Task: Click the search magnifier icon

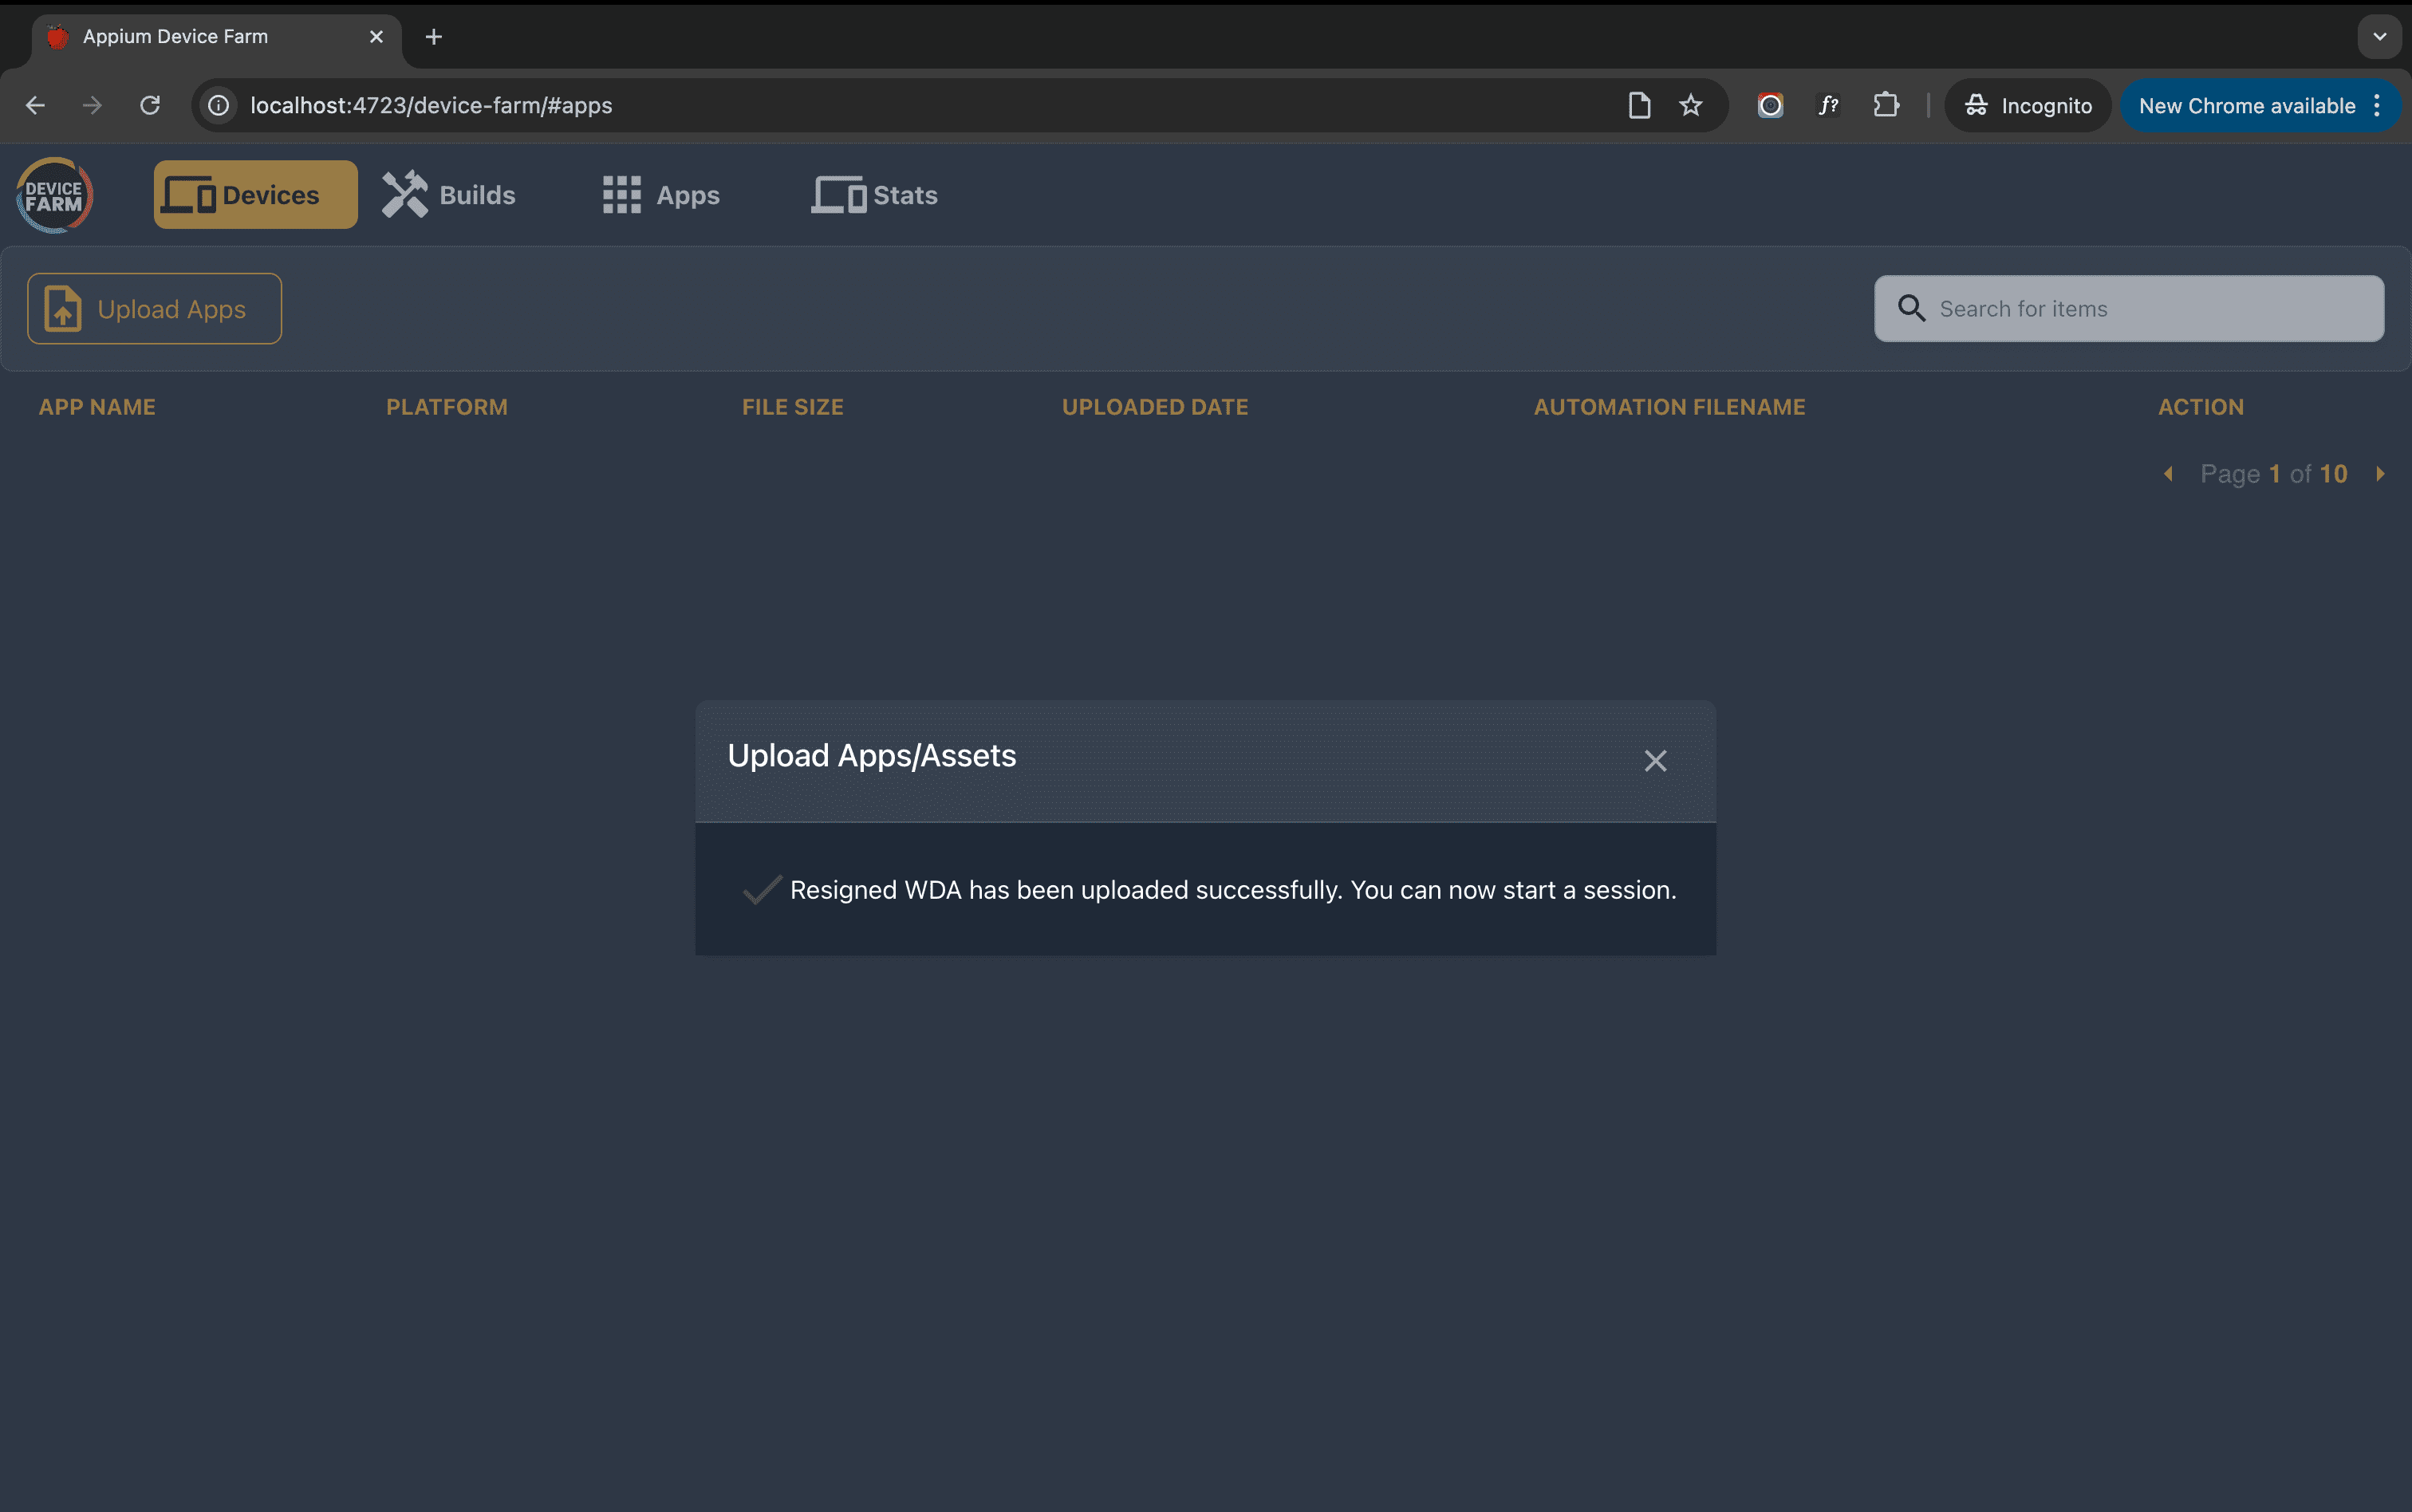Action: point(1911,308)
